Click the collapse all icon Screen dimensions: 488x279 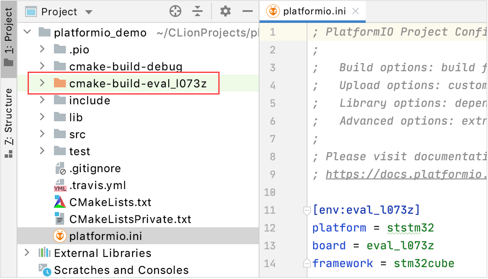[197, 11]
